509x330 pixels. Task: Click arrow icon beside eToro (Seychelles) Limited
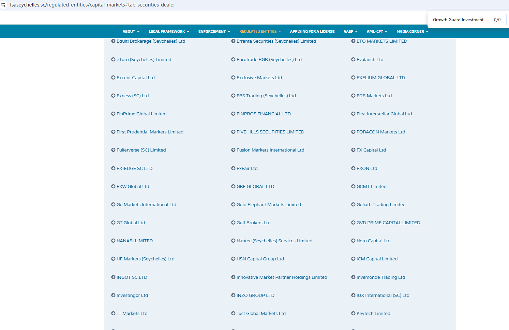point(113,59)
